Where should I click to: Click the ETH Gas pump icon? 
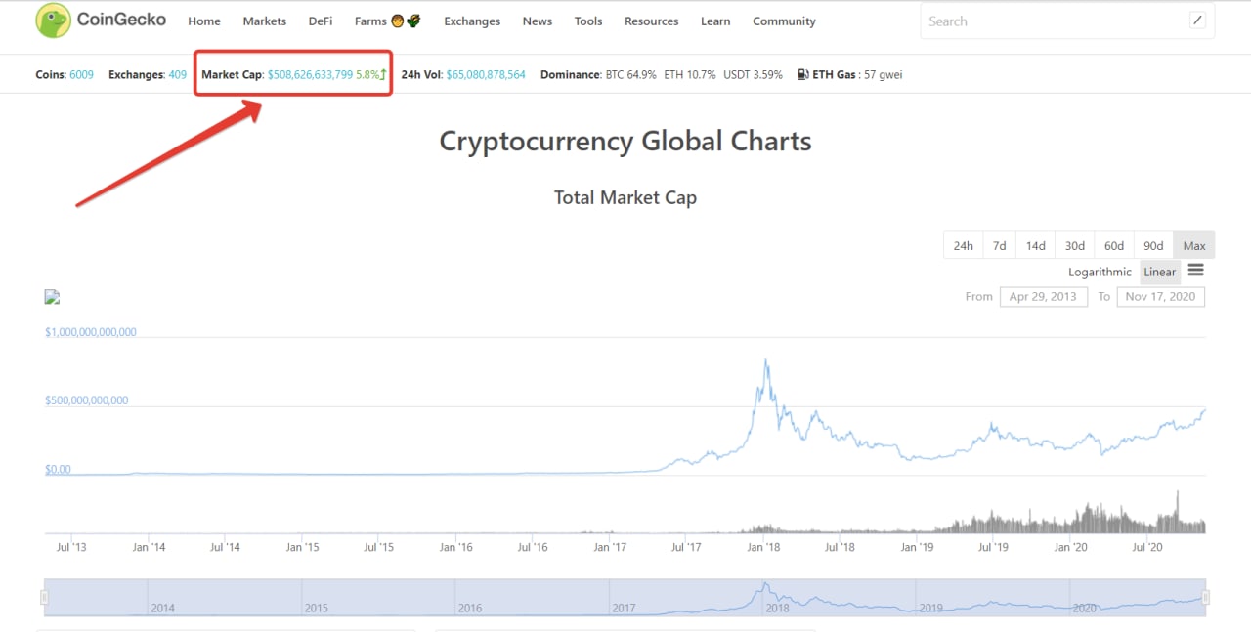802,74
